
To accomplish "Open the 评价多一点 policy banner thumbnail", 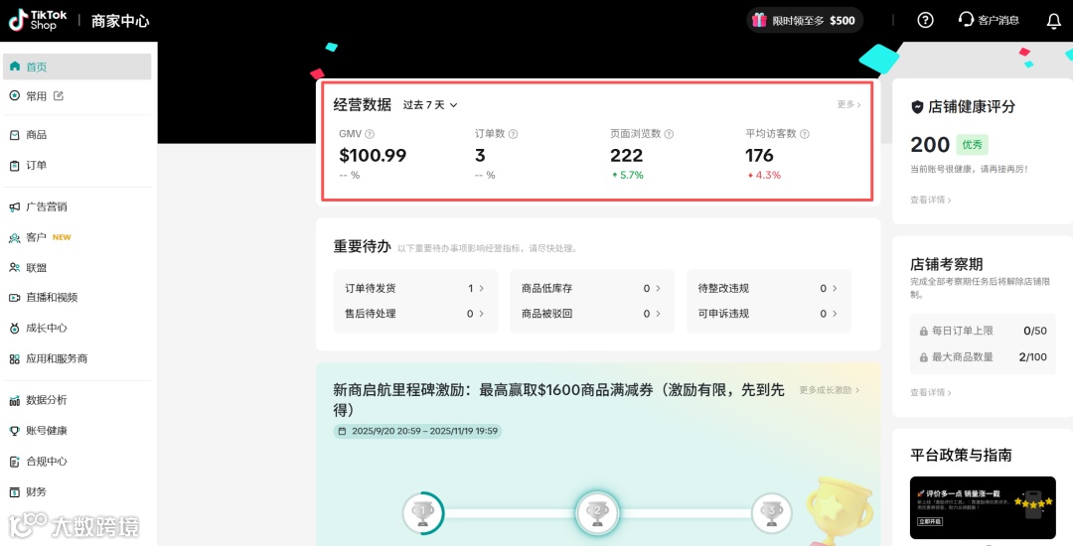I will pyautogui.click(x=983, y=507).
